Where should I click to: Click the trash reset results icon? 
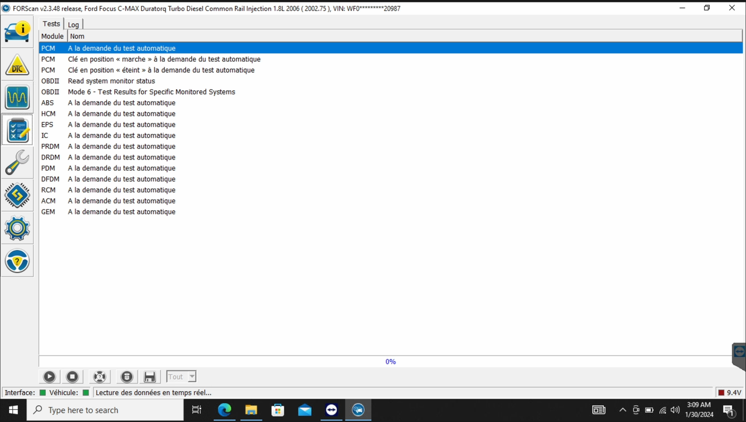click(126, 377)
